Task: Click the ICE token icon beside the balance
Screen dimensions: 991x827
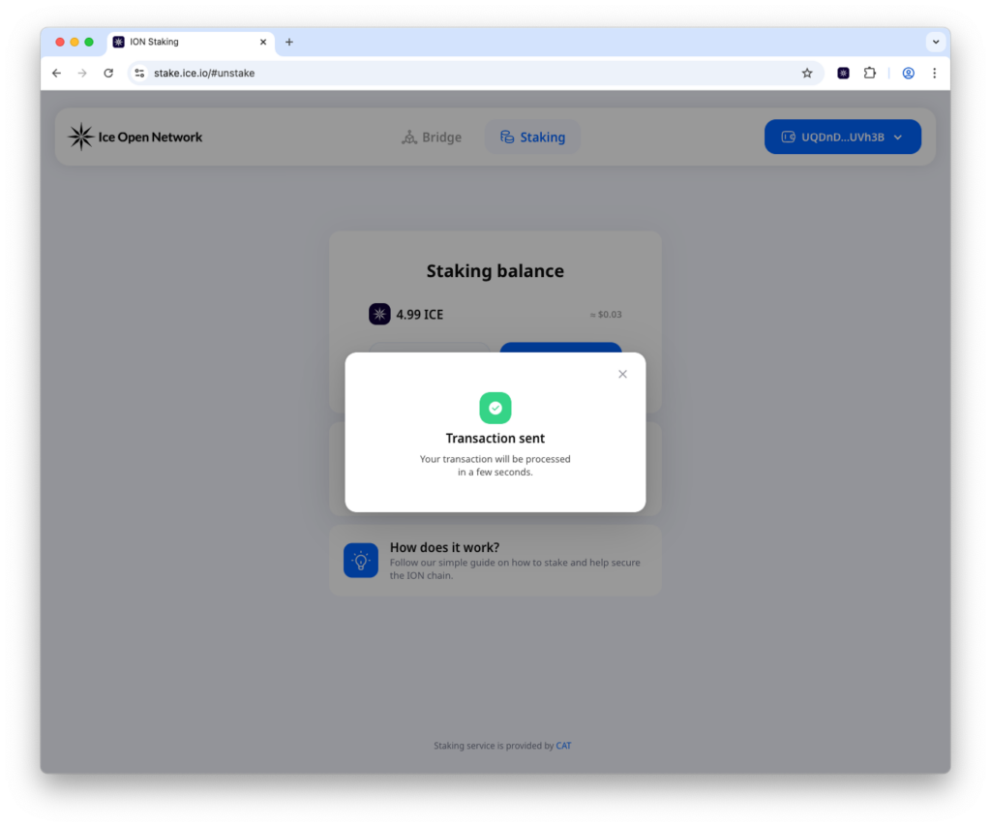Action: (x=379, y=314)
